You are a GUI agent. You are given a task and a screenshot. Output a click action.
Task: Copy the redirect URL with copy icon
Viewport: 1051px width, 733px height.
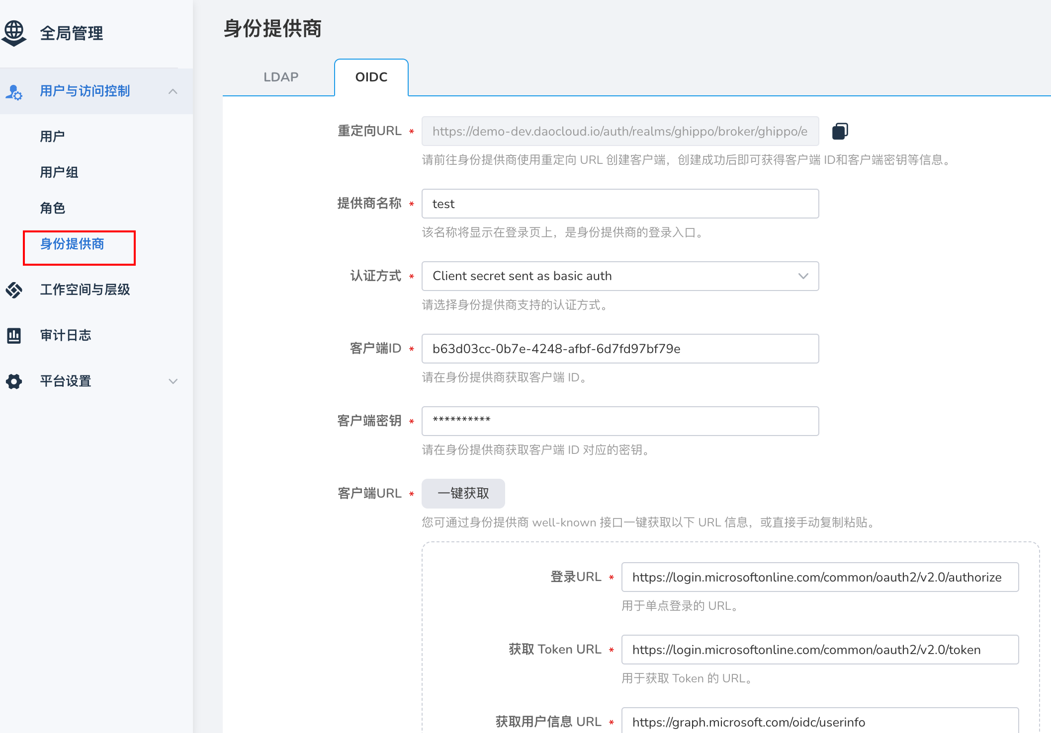[x=840, y=131]
